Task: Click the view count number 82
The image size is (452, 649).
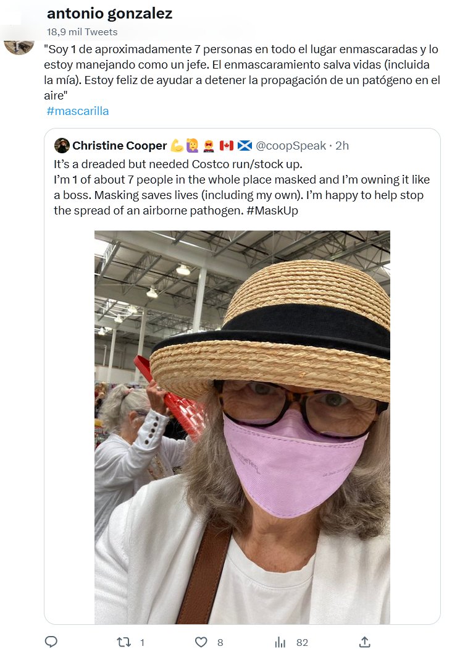Action: pos(302,643)
